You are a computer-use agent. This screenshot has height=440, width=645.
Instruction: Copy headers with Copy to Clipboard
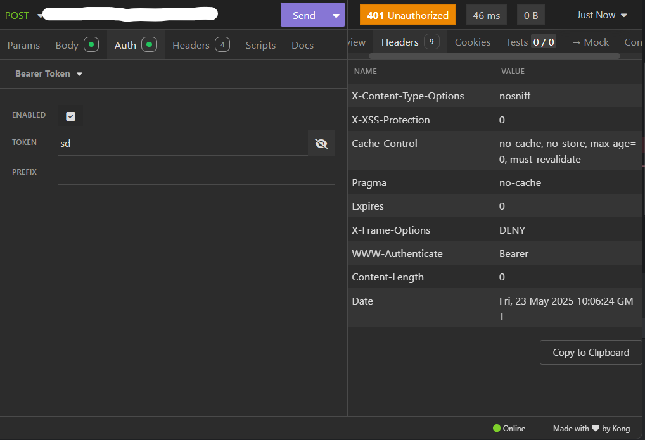tap(591, 353)
